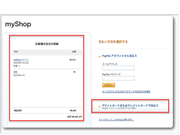The height and width of the screenshot is (135, 180).
Task: Click PayPal アカウントをお持ちでない場合 subtitle
Action: tap(119, 108)
